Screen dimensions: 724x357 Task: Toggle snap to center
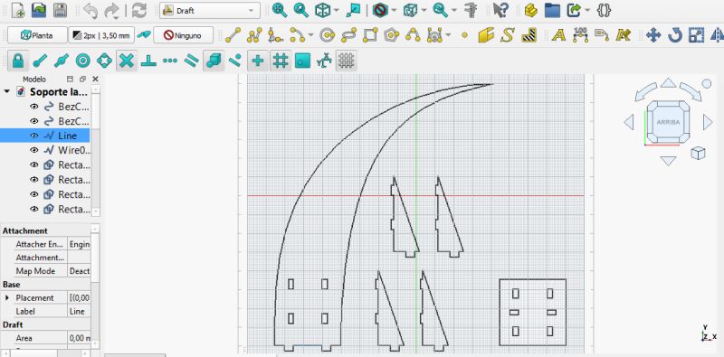(83, 61)
